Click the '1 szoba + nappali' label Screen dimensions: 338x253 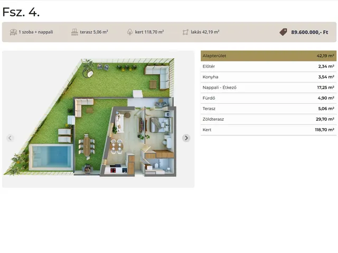(x=36, y=32)
